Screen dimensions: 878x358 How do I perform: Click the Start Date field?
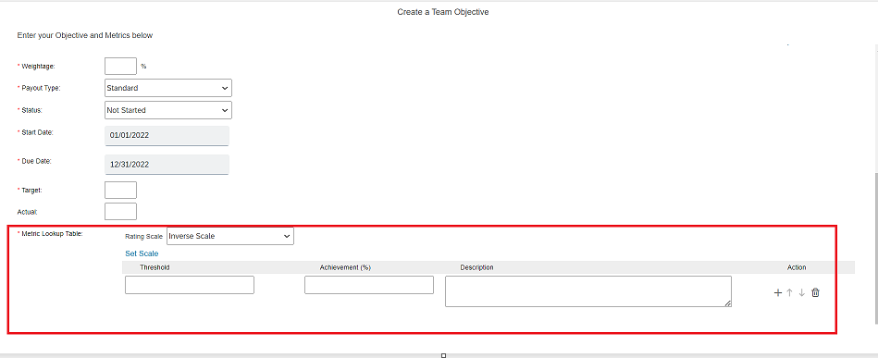167,135
